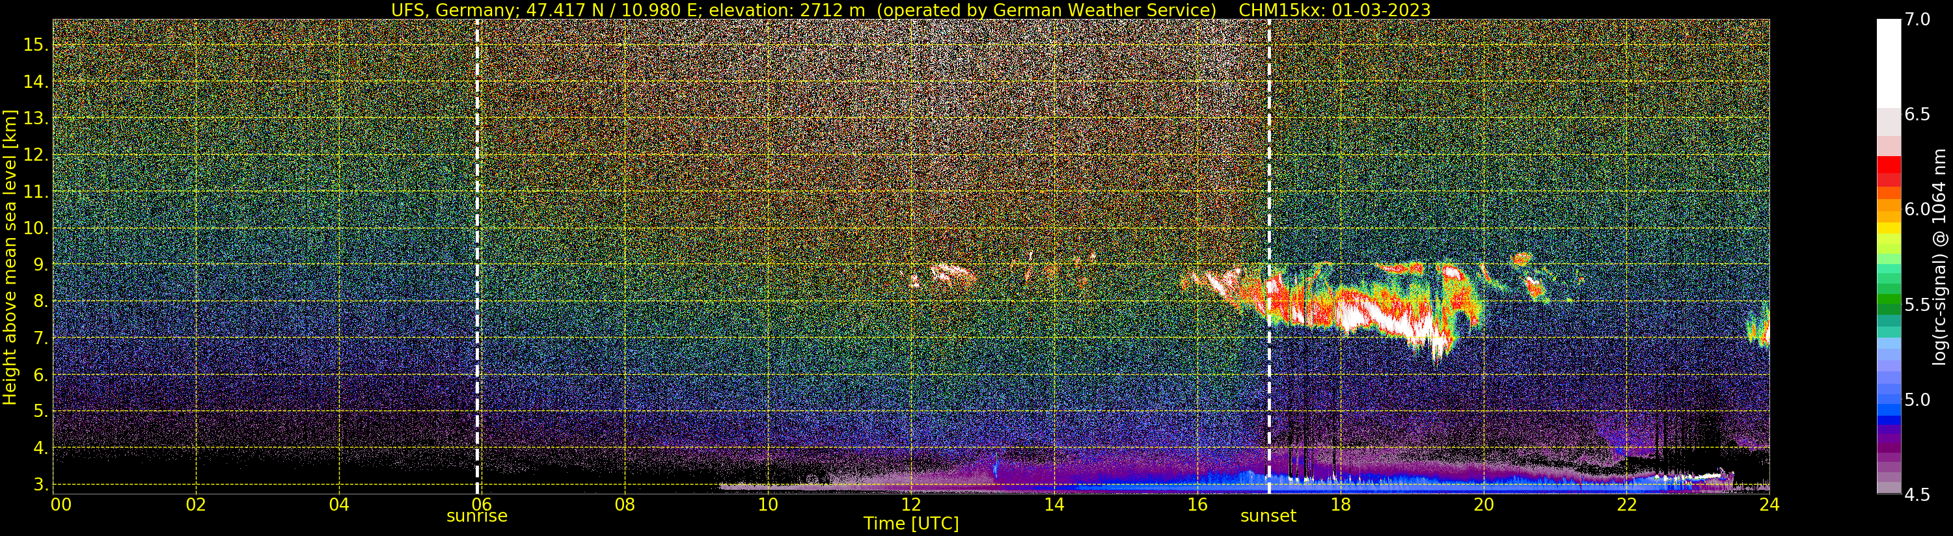This screenshot has width=1953, height=536.
Task: Click the colorbar value '5.5'
Action: click(x=1917, y=305)
